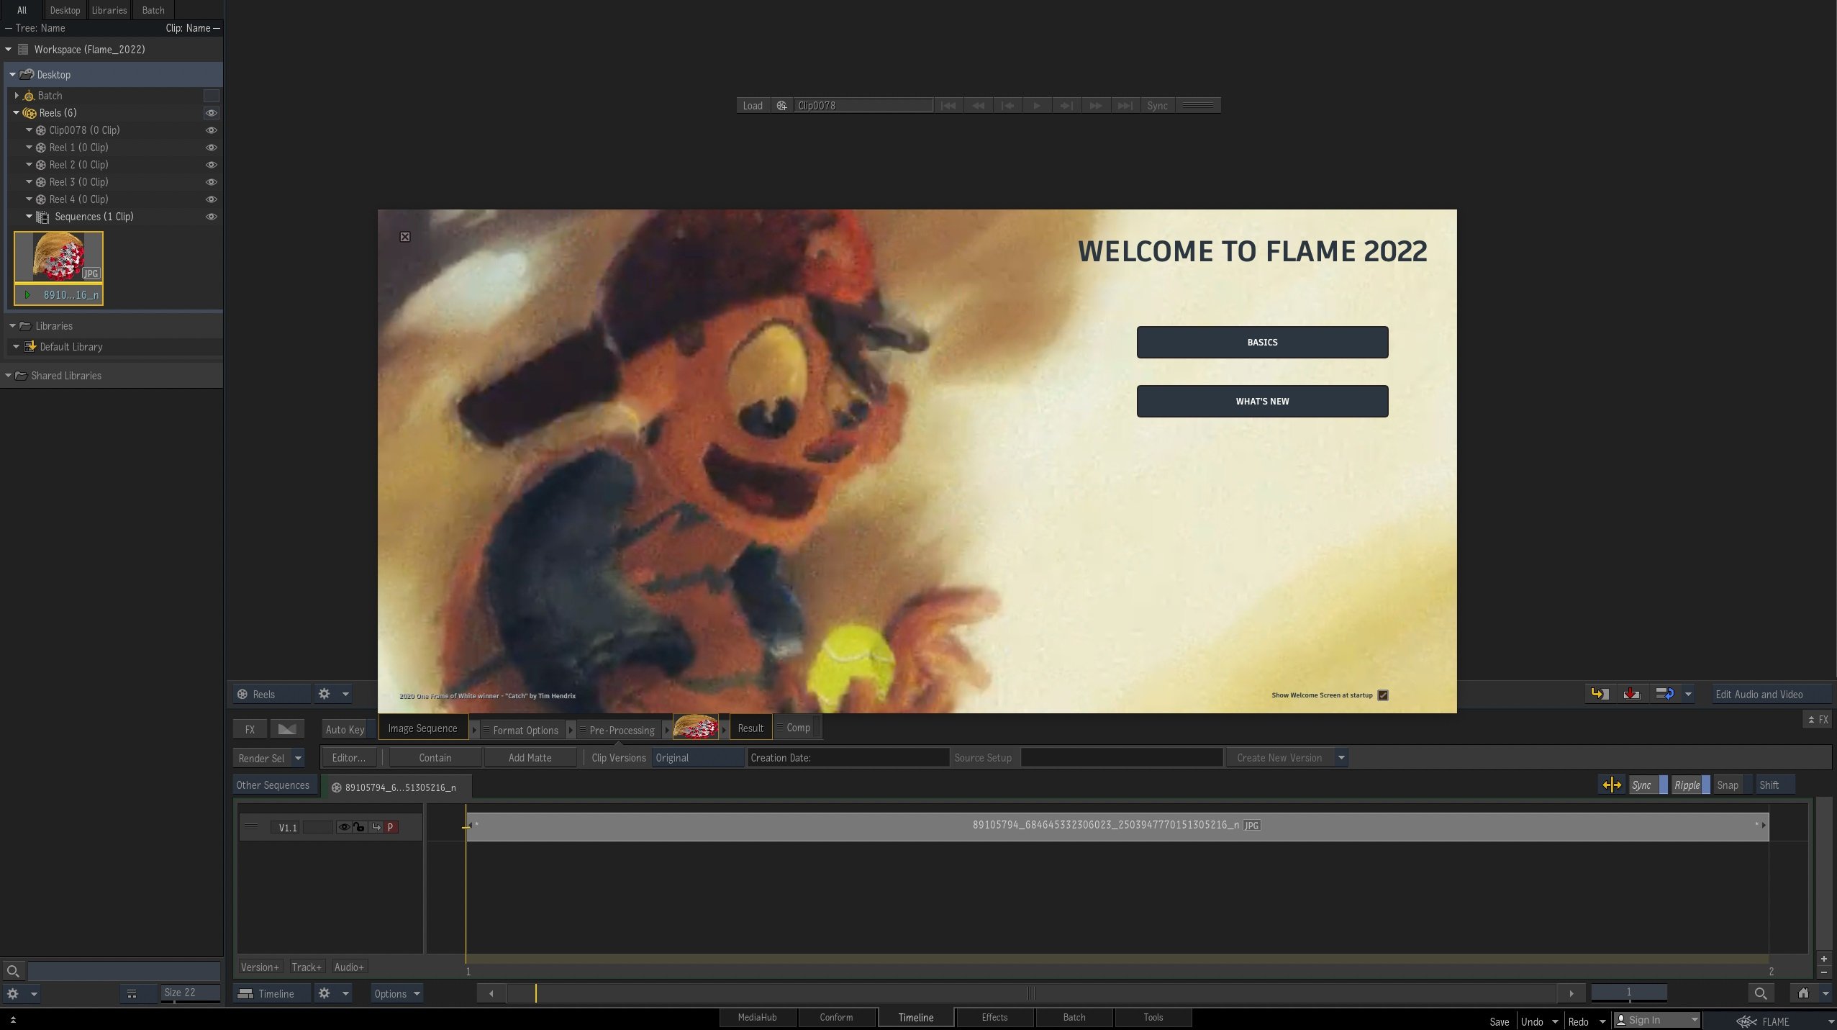Viewport: 1837px width, 1030px height.
Task: Click the media panel search icon
Action: click(13, 971)
